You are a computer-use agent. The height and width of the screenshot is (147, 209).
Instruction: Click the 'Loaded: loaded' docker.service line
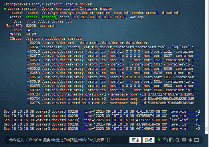click(x=95, y=13)
